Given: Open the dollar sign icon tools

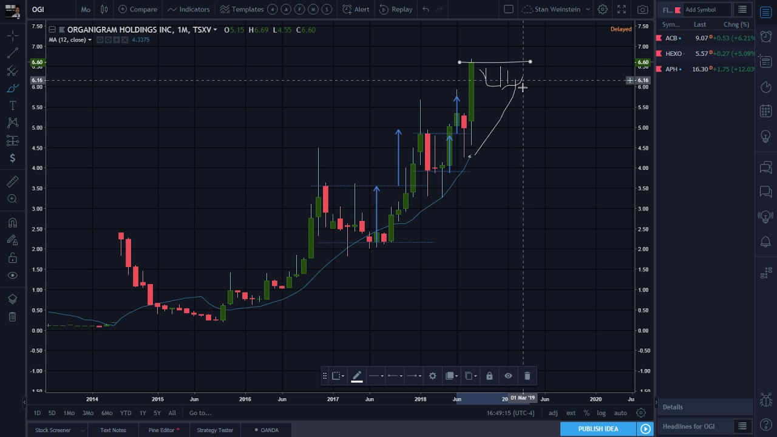Looking at the screenshot, I should point(12,158).
